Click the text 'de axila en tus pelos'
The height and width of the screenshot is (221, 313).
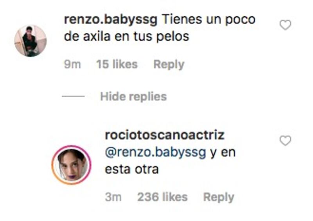coord(126,37)
